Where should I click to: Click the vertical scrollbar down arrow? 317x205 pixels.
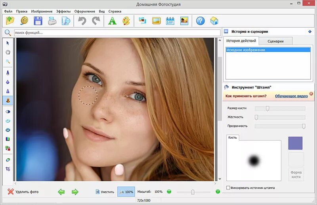tap(220, 179)
